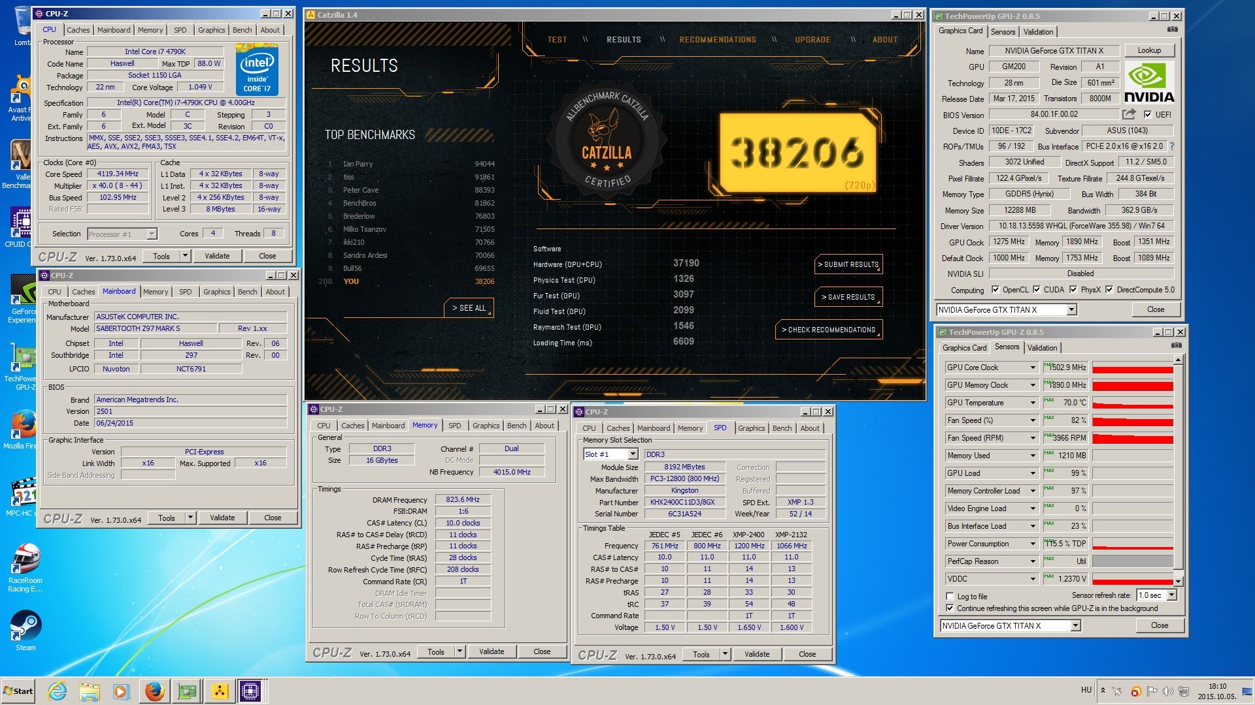Switch to Validation tab in GPU-Z Graphics Card window
1255x705 pixels.
point(1038,32)
